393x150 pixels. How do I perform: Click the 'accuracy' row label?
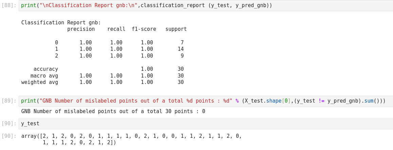[x=46, y=69]
